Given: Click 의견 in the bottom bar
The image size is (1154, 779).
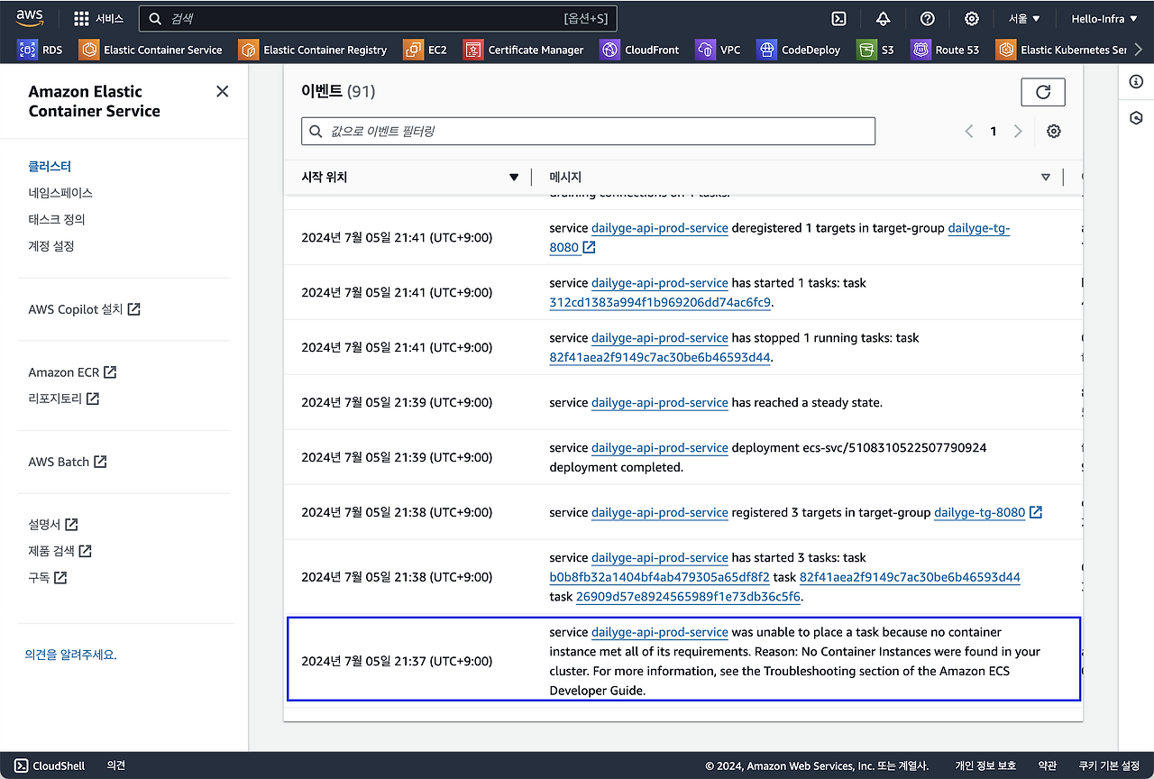Looking at the screenshot, I should (116, 765).
